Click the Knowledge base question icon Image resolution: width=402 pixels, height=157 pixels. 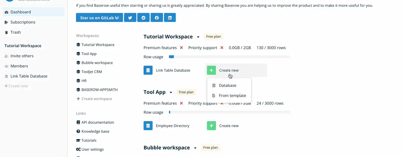pyautogui.click(x=78, y=131)
